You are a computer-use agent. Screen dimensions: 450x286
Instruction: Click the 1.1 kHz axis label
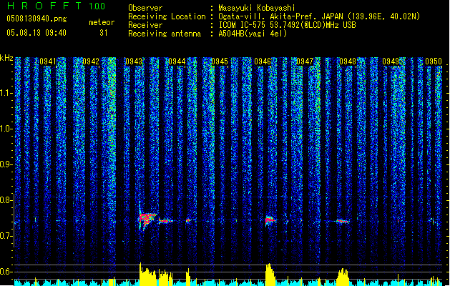point(6,93)
